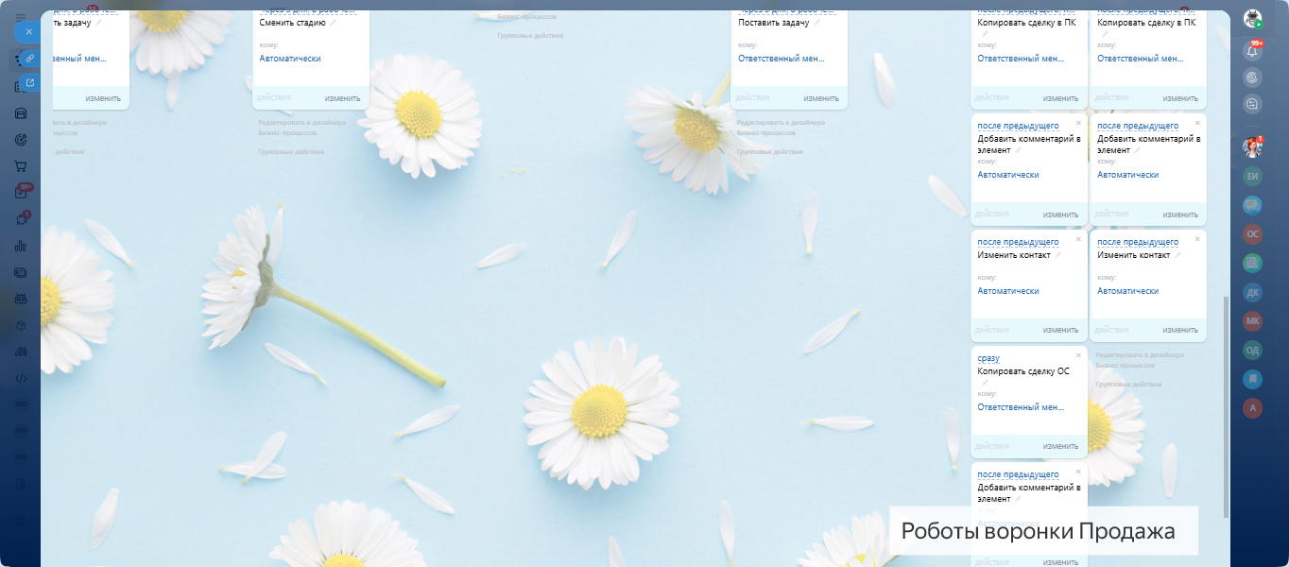Click Групповые действия below the Поставить задачу card
The width and height of the screenshot is (1289, 567).
[769, 151]
